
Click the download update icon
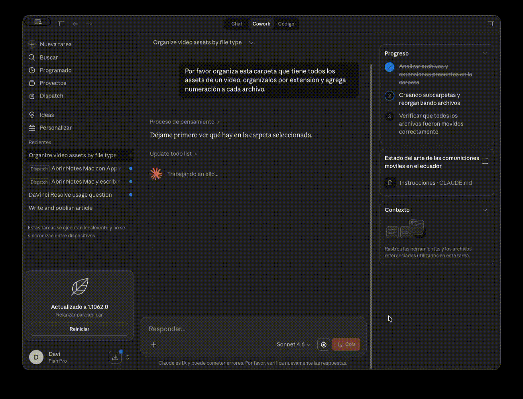click(115, 357)
